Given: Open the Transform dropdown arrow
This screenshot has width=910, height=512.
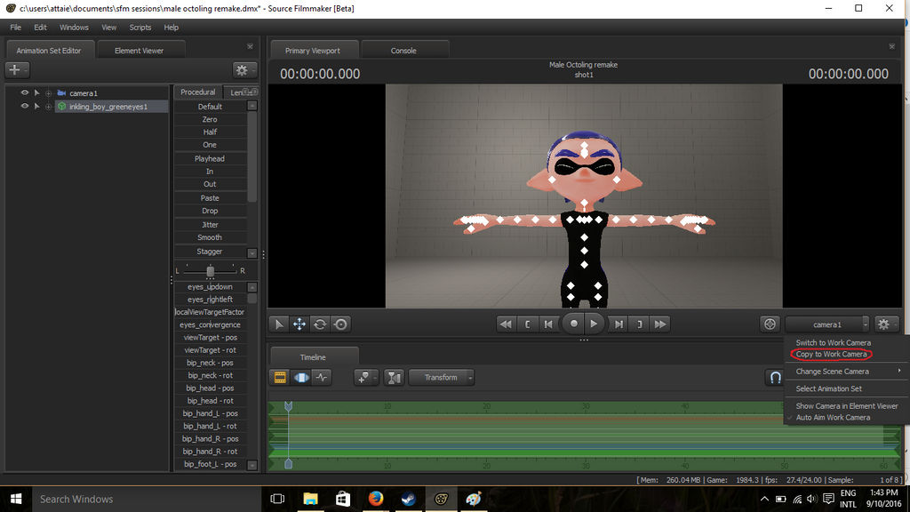Looking at the screenshot, I should [x=470, y=377].
